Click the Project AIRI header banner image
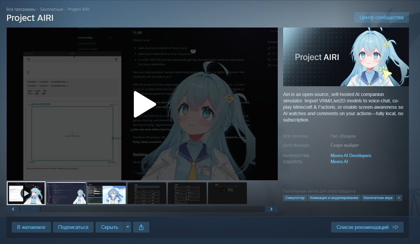The image size is (420, 244). pyautogui.click(x=346, y=57)
